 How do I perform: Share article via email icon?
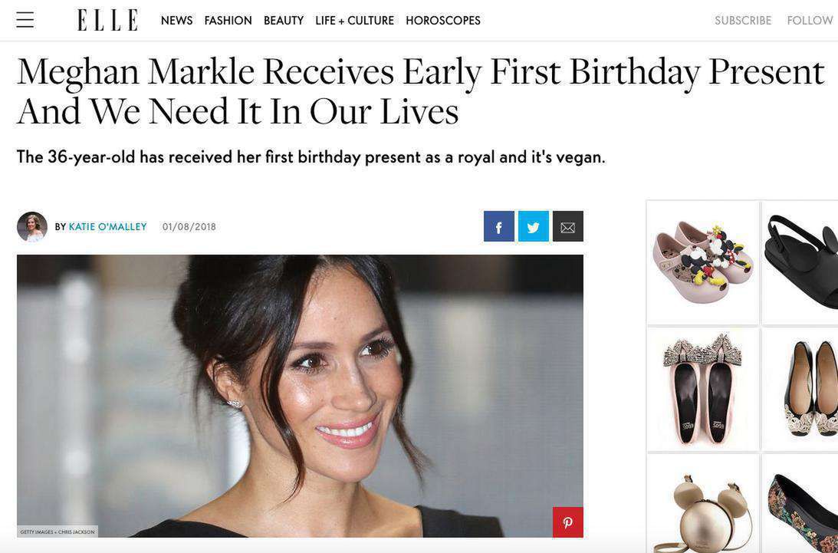567,226
